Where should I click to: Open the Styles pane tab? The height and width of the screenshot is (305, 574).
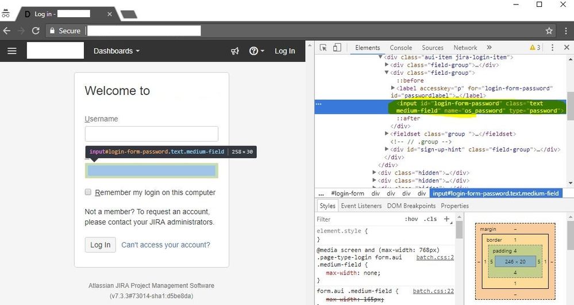click(328, 206)
